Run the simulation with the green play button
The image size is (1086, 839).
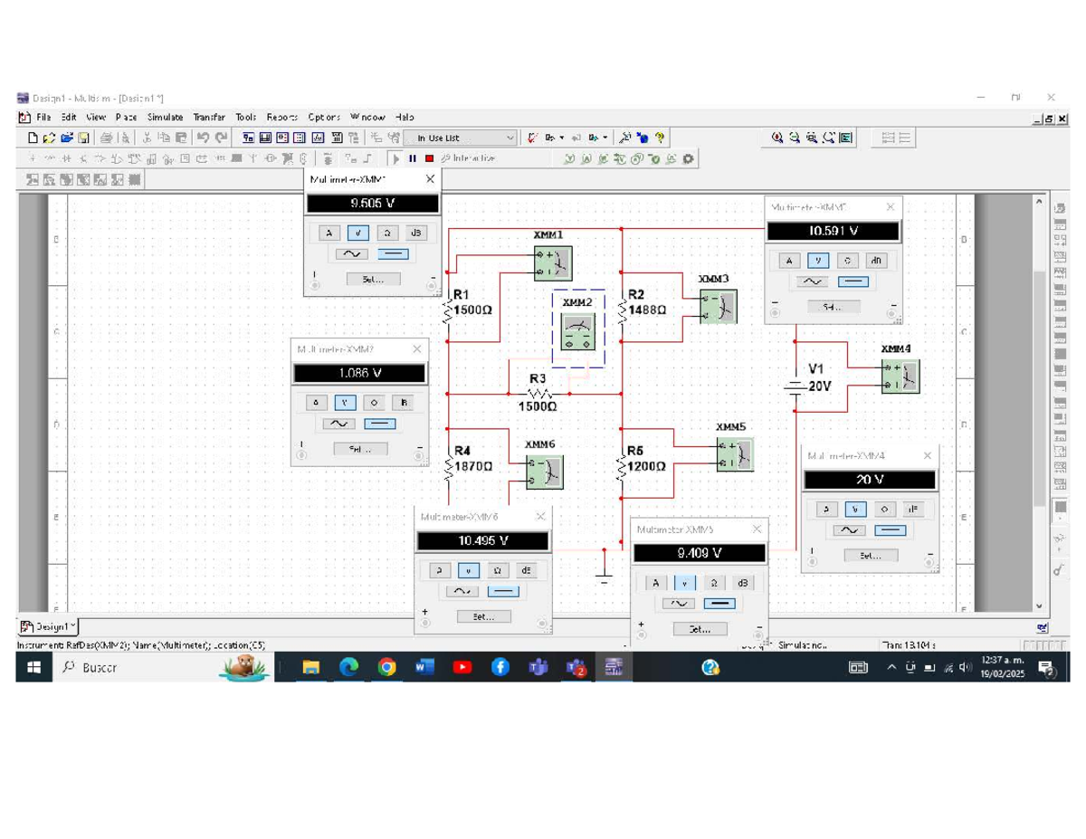[396, 158]
